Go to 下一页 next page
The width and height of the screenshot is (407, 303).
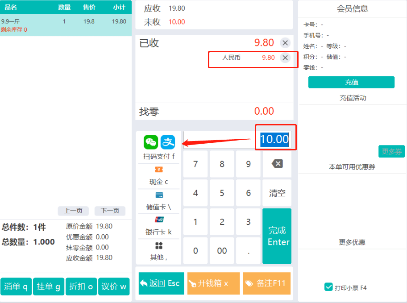coord(110,211)
